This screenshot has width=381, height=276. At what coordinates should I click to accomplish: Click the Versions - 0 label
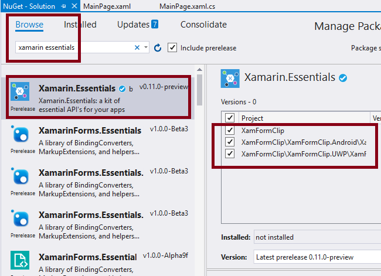pyautogui.click(x=239, y=102)
